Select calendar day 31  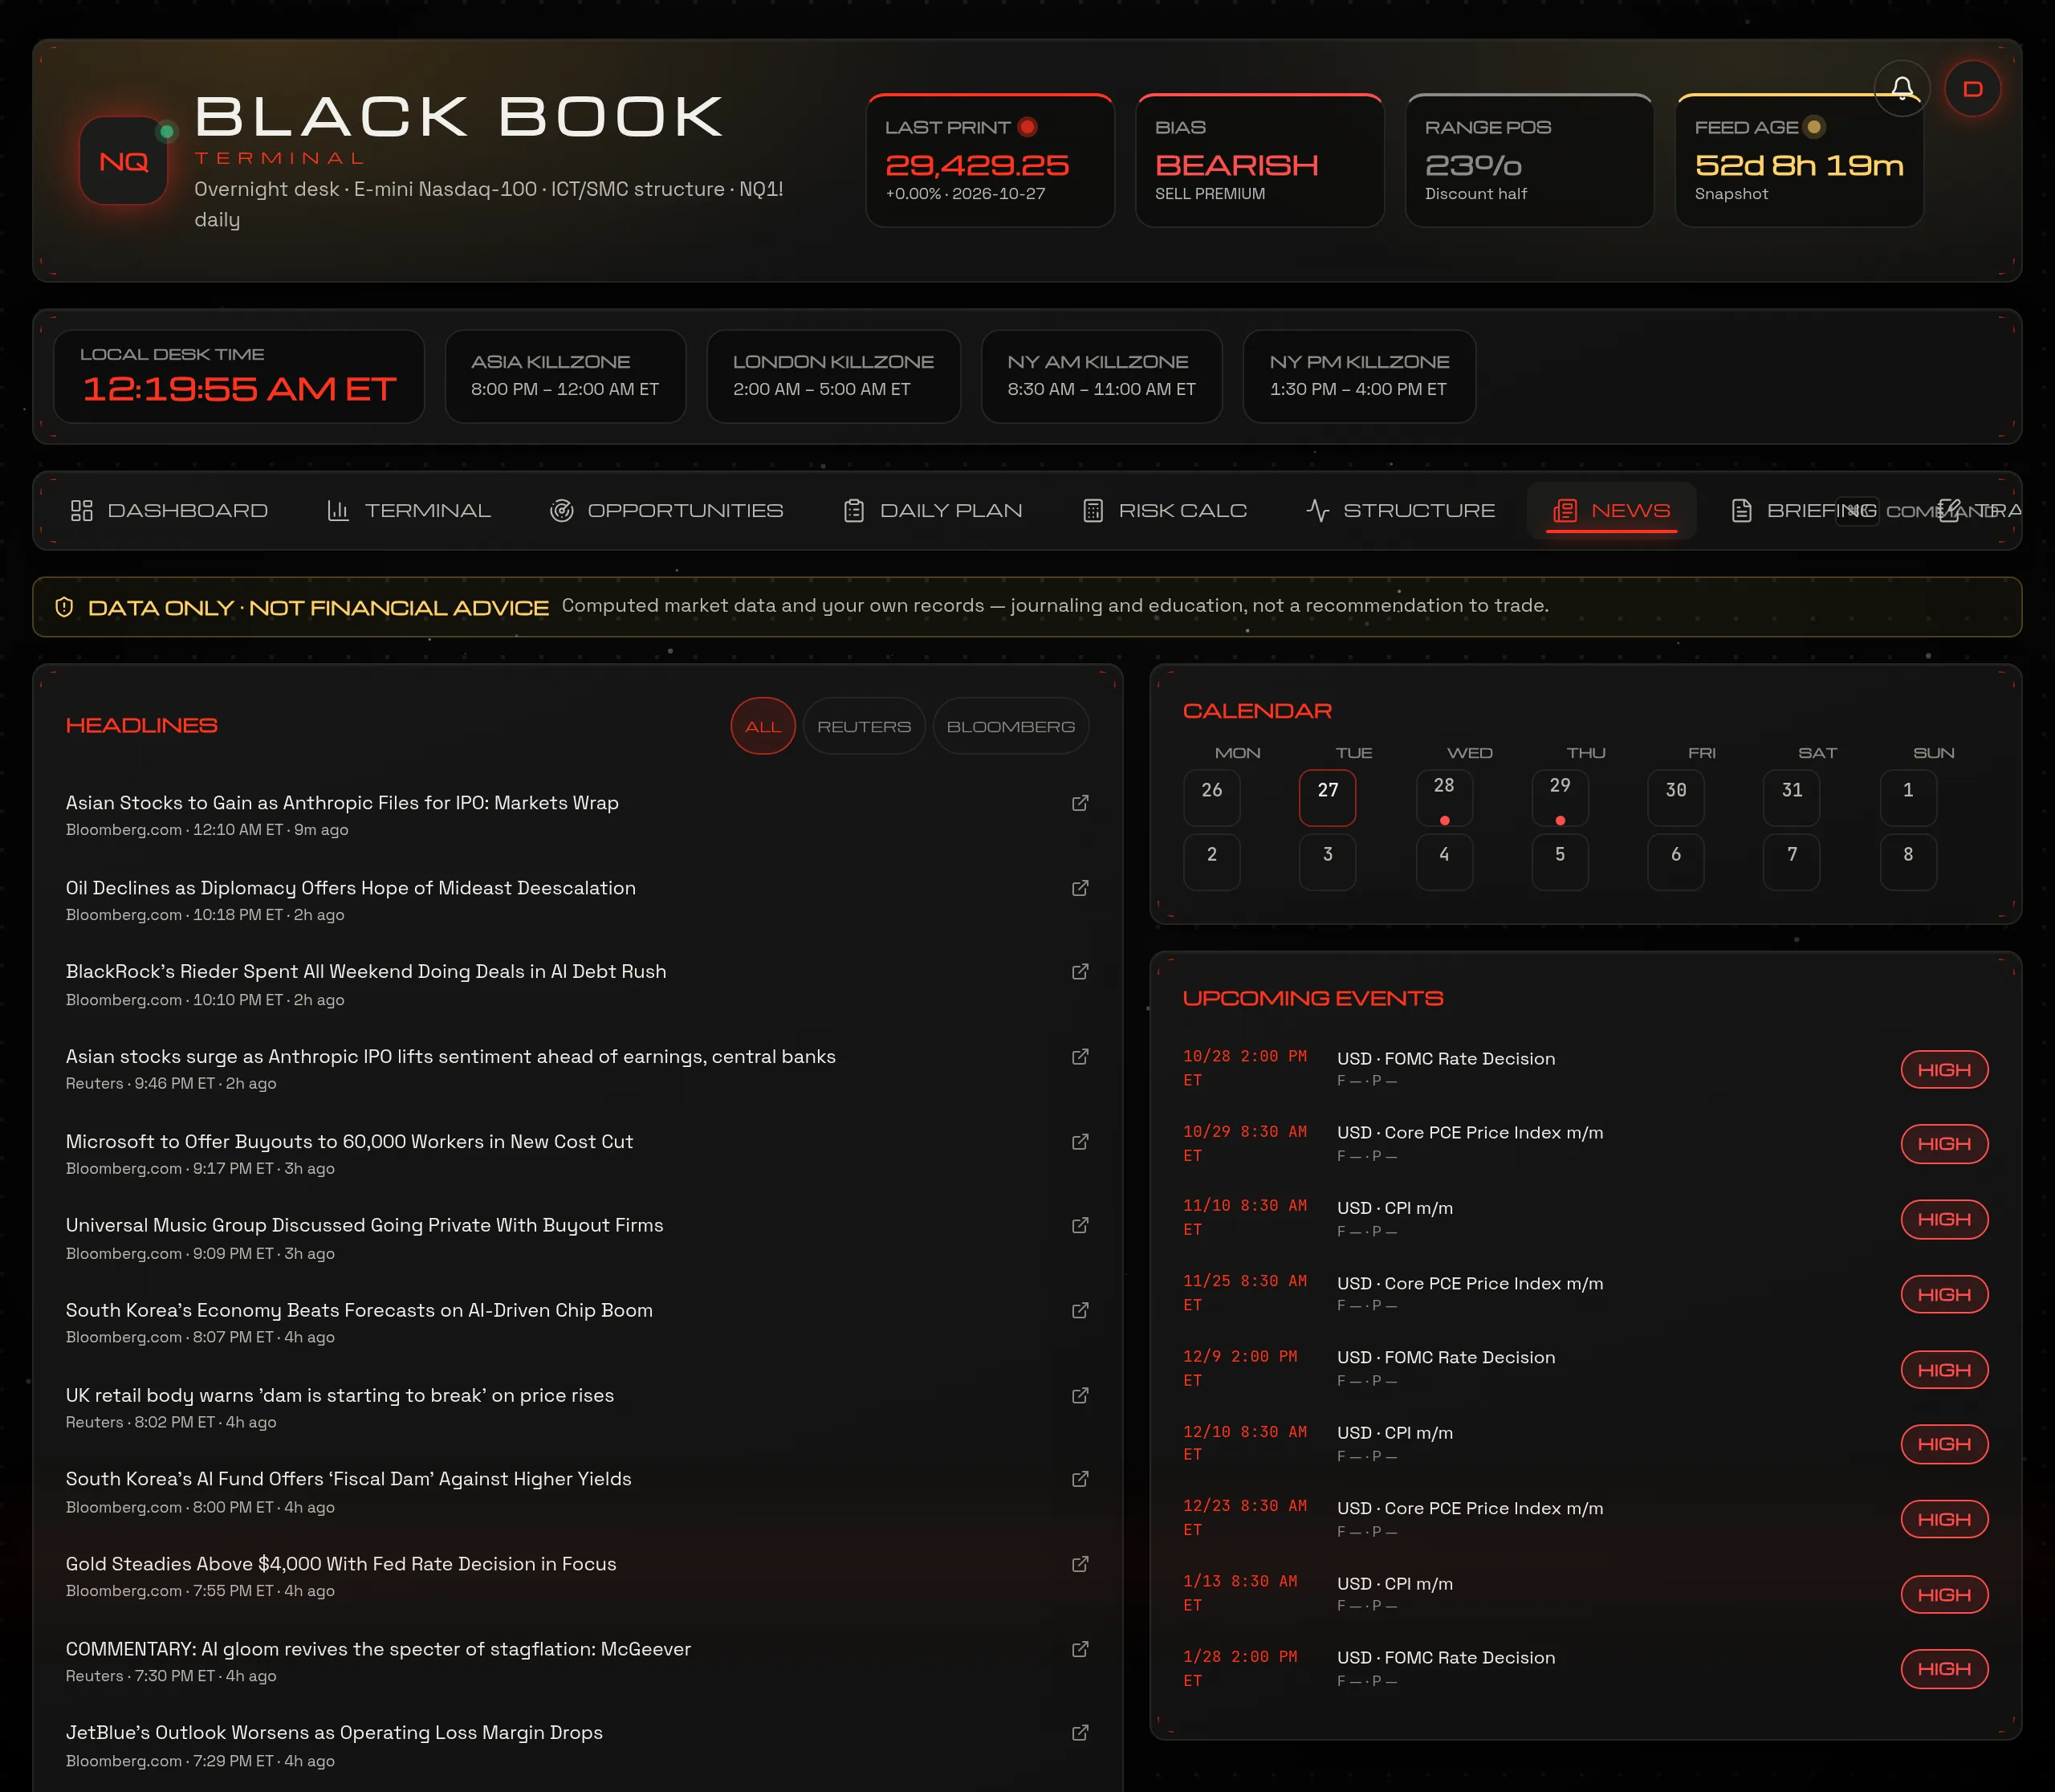(1792, 797)
